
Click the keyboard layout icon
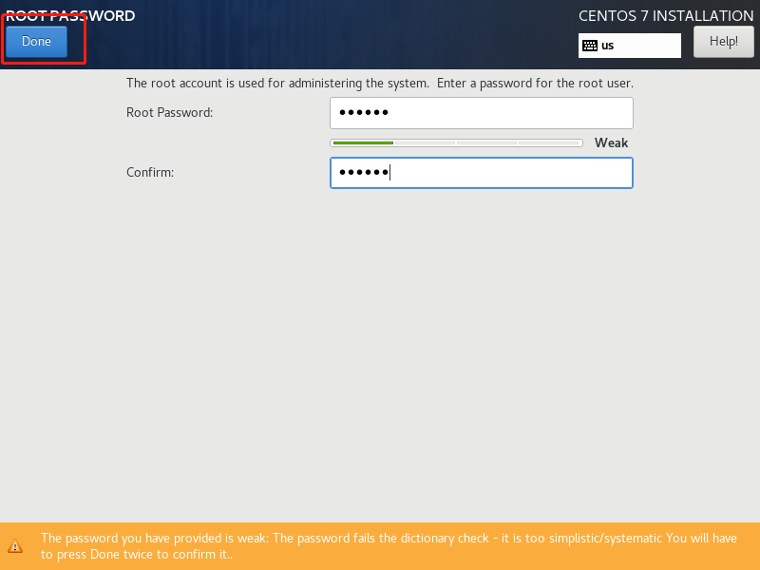[x=590, y=46]
